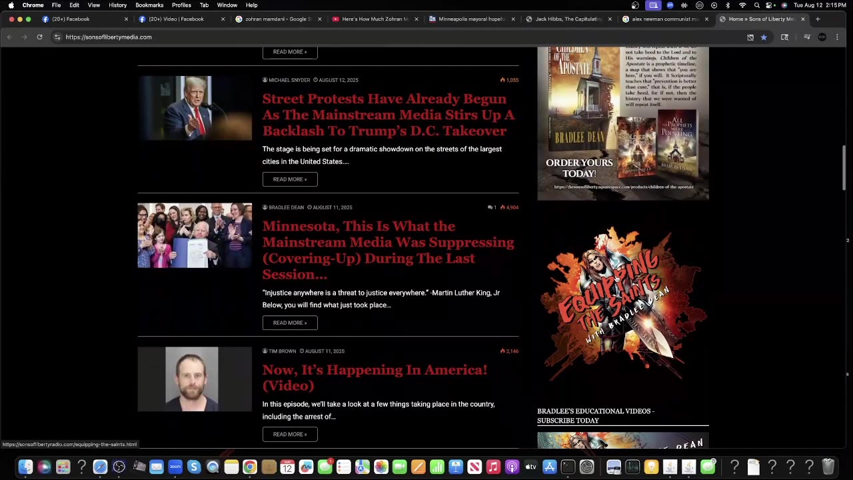Click Read More under the Street Protests article

[x=290, y=179]
